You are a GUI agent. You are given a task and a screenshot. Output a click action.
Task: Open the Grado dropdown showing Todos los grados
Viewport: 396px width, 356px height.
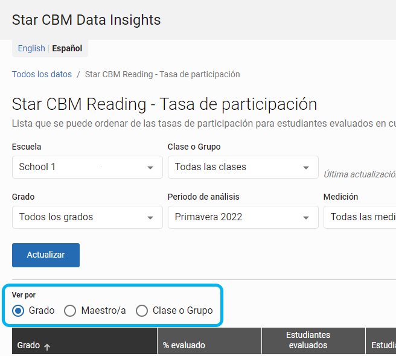pos(88,217)
